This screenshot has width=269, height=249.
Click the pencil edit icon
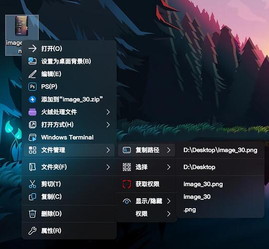click(x=32, y=74)
